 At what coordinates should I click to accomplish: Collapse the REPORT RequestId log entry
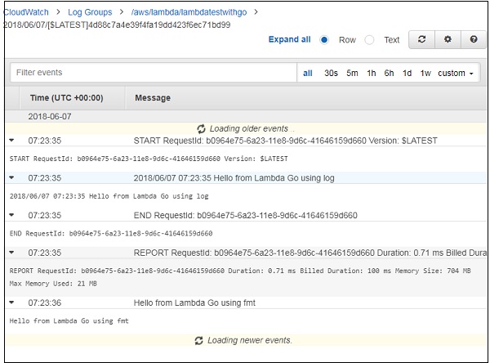[12, 253]
